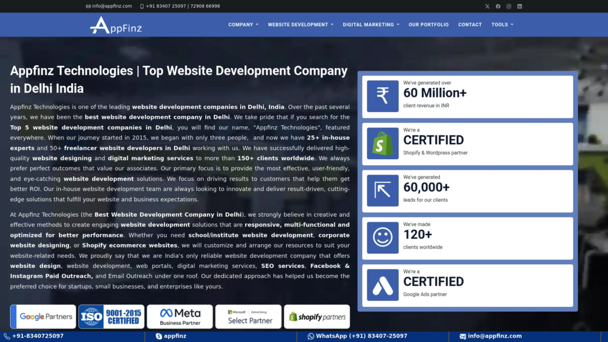Click the Shopify Partners badge
Screen dimensions: 608x342
pos(317,317)
